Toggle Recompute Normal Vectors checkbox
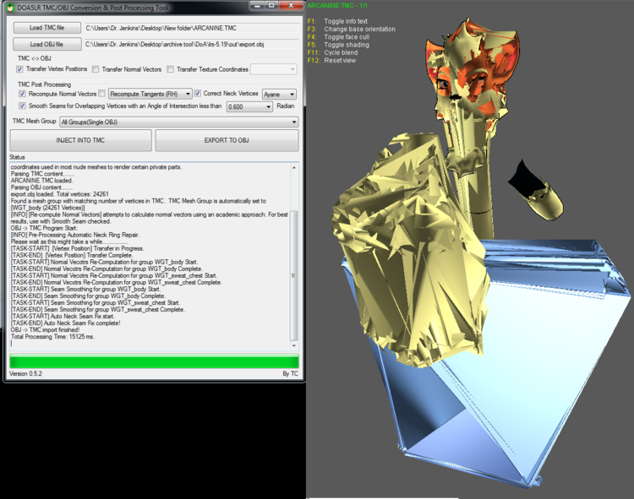Image resolution: width=634 pixels, height=499 pixels. [x=22, y=94]
